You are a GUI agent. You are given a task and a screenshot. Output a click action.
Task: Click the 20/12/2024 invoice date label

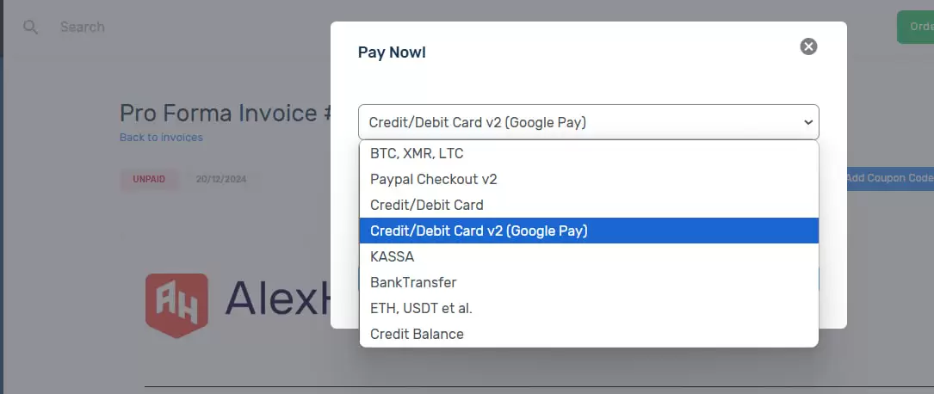pos(221,179)
